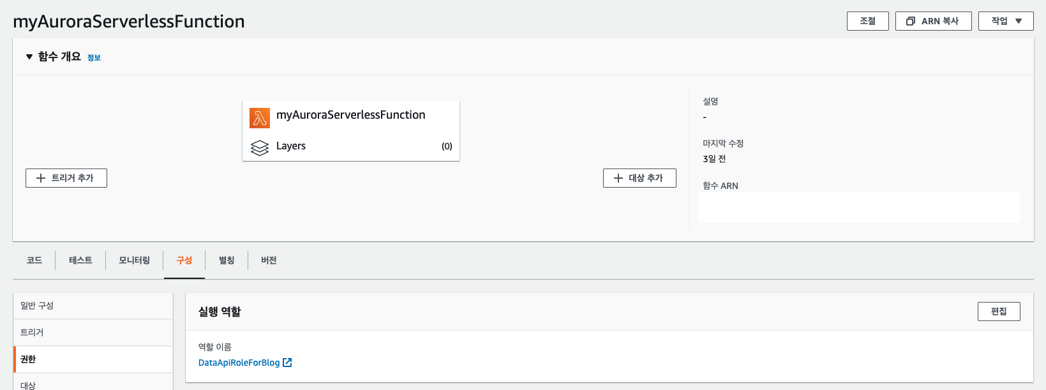Collapse the 함수 개요 section
This screenshot has height=390, width=1046.
click(29, 57)
